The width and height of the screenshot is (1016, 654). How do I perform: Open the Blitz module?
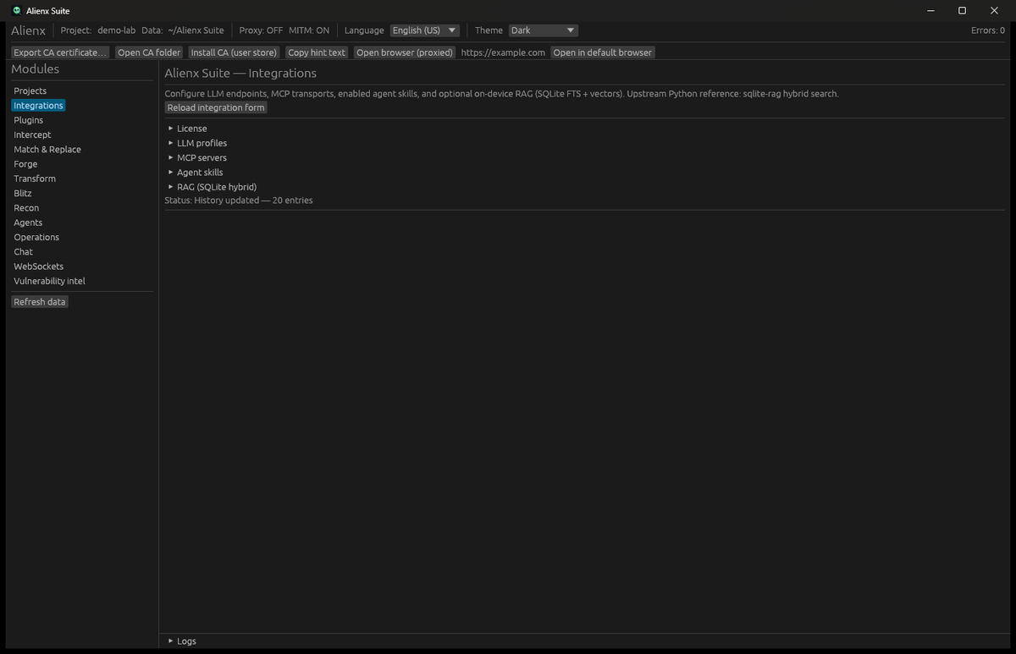click(23, 193)
